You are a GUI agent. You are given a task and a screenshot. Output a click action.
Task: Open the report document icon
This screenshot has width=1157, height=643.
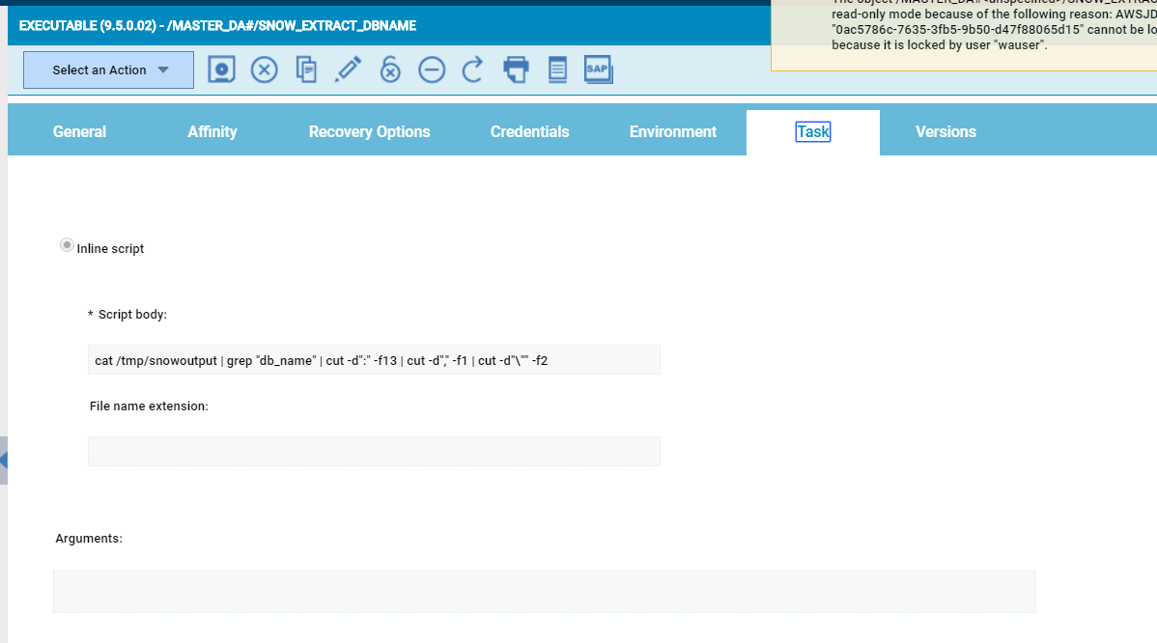point(557,69)
